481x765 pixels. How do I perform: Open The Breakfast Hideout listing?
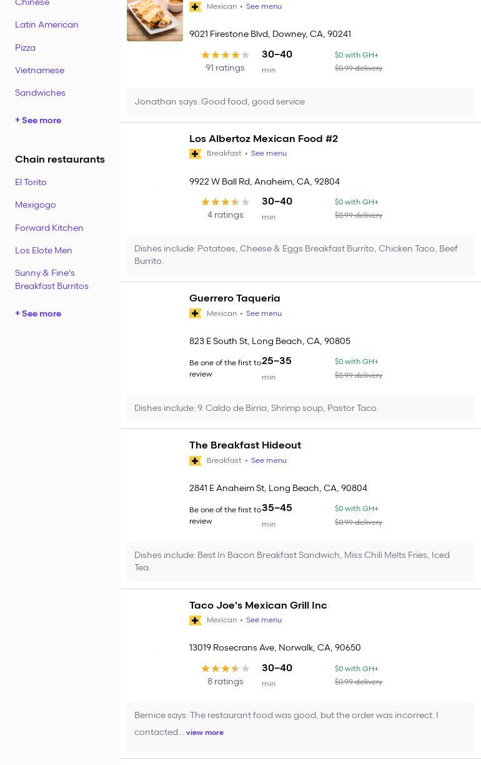[x=245, y=445]
